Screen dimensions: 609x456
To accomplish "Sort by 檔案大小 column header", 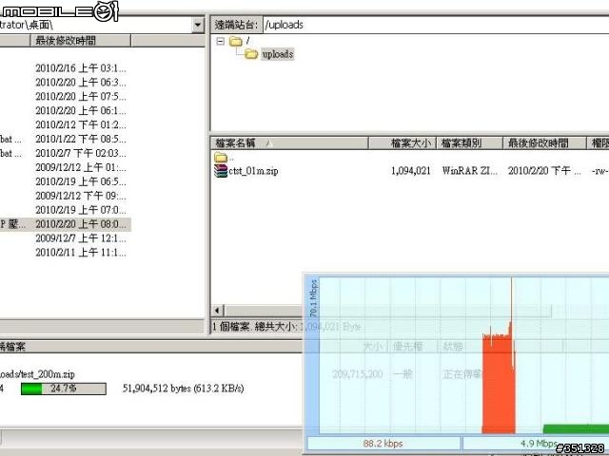I will [x=403, y=143].
